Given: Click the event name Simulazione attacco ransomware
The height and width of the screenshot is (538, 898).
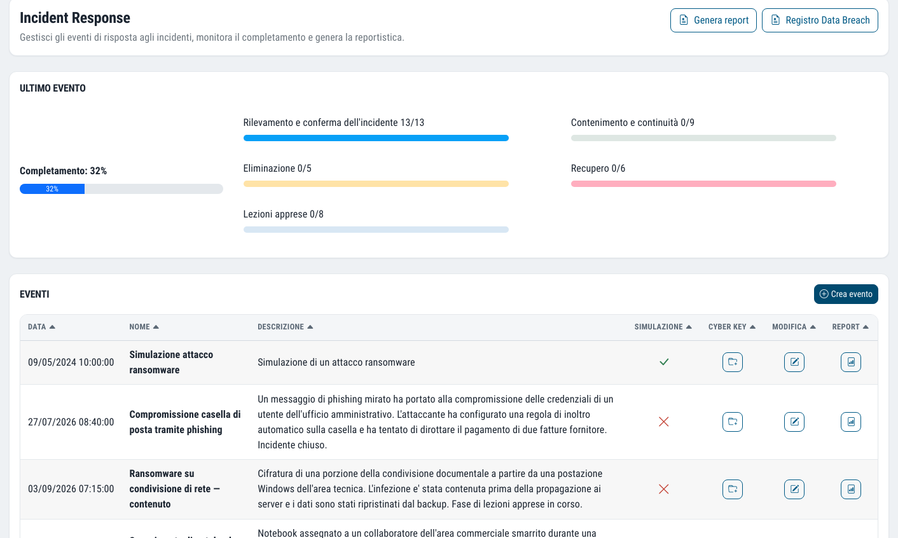Looking at the screenshot, I should click(171, 362).
